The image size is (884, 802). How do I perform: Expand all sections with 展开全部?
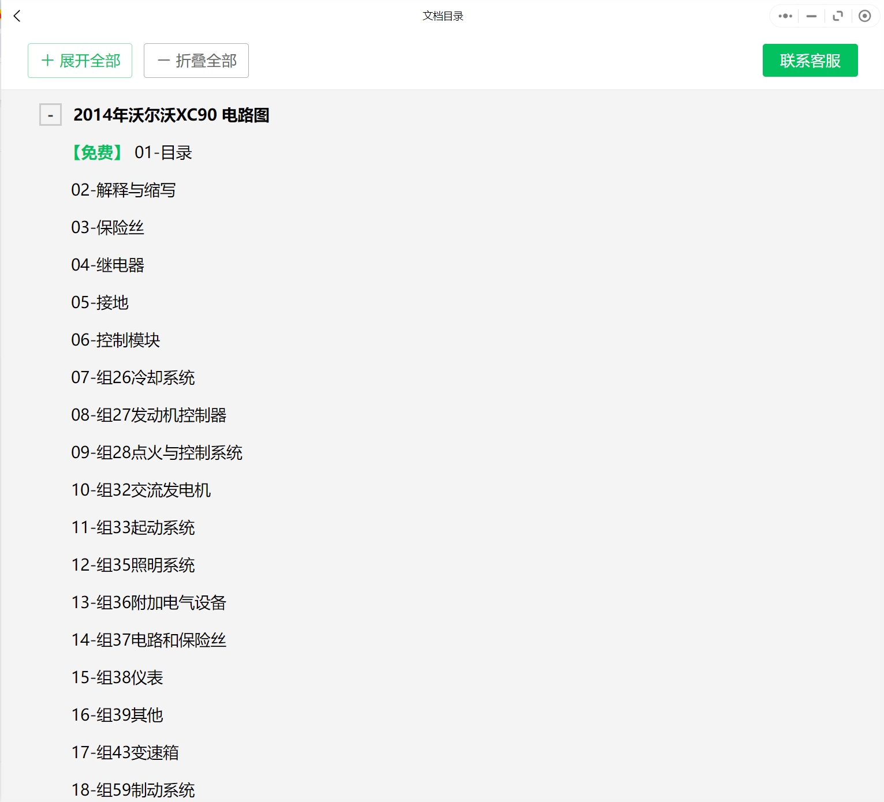[x=80, y=60]
